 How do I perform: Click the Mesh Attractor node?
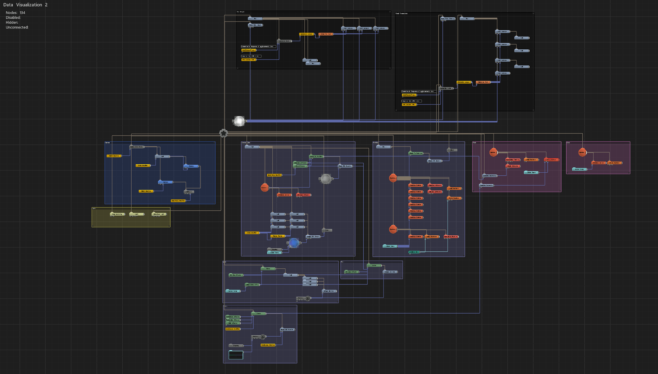pyautogui.click(x=513, y=166)
